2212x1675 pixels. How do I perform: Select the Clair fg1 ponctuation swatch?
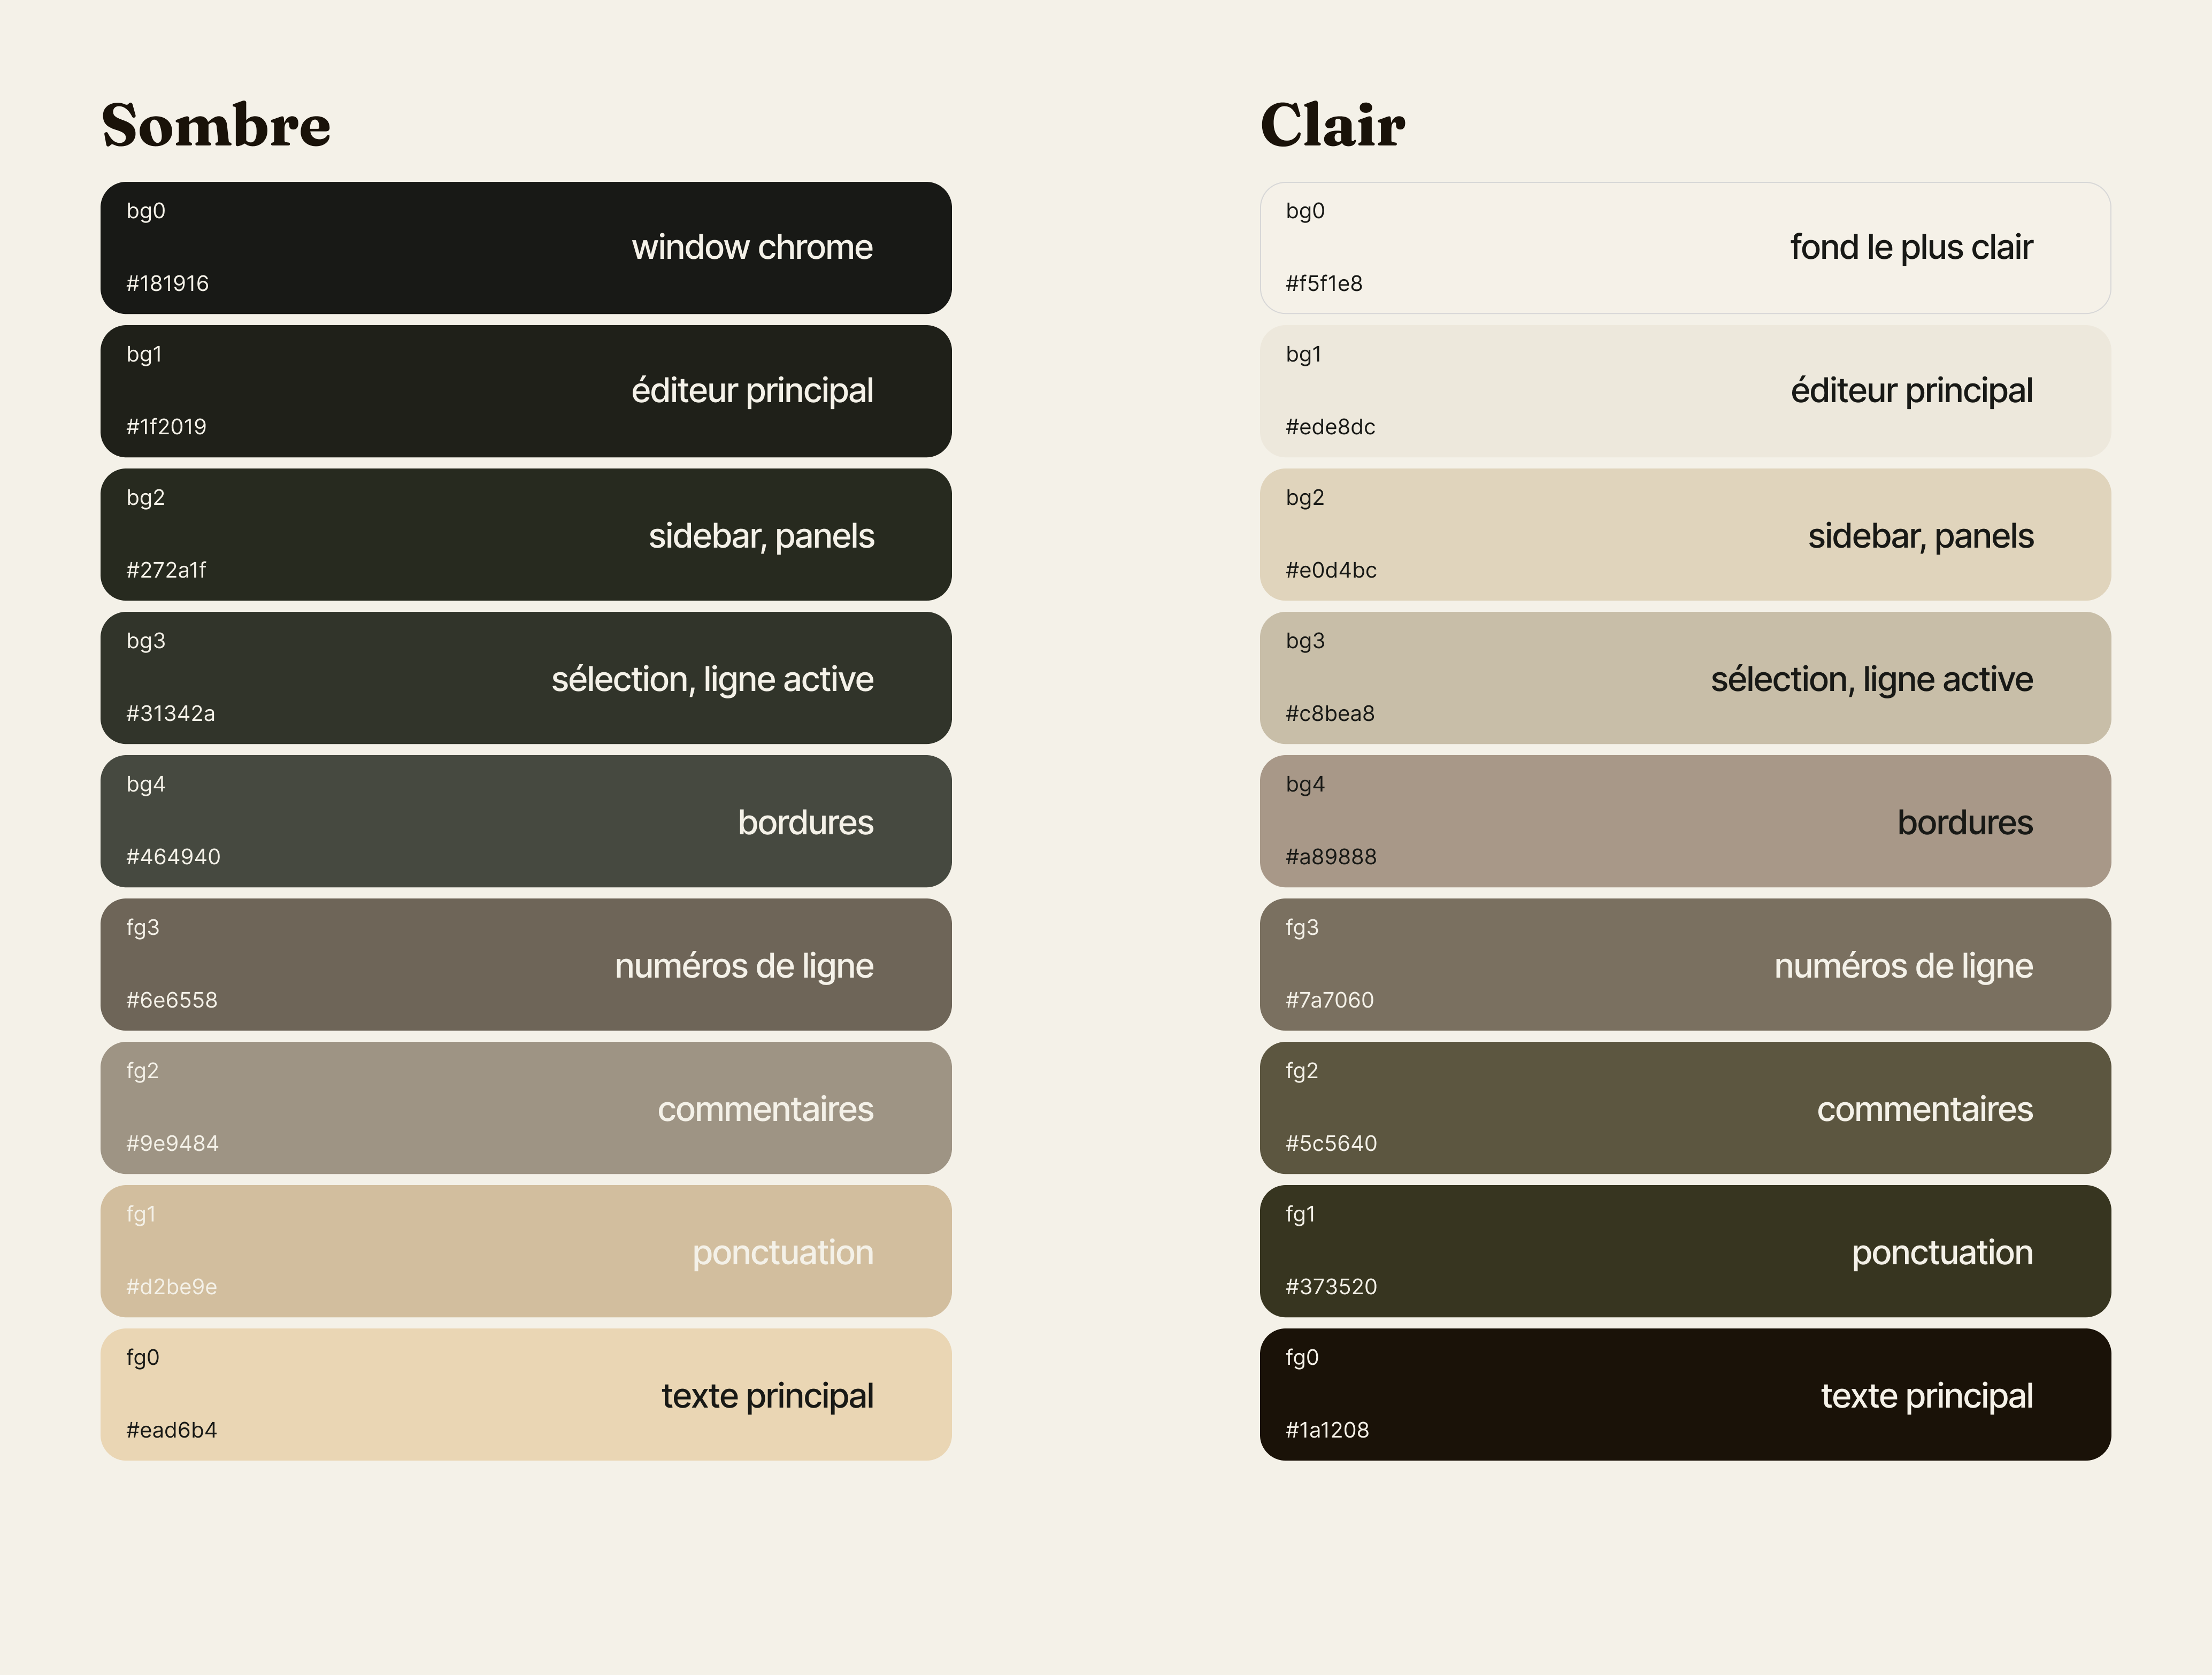(1685, 1251)
